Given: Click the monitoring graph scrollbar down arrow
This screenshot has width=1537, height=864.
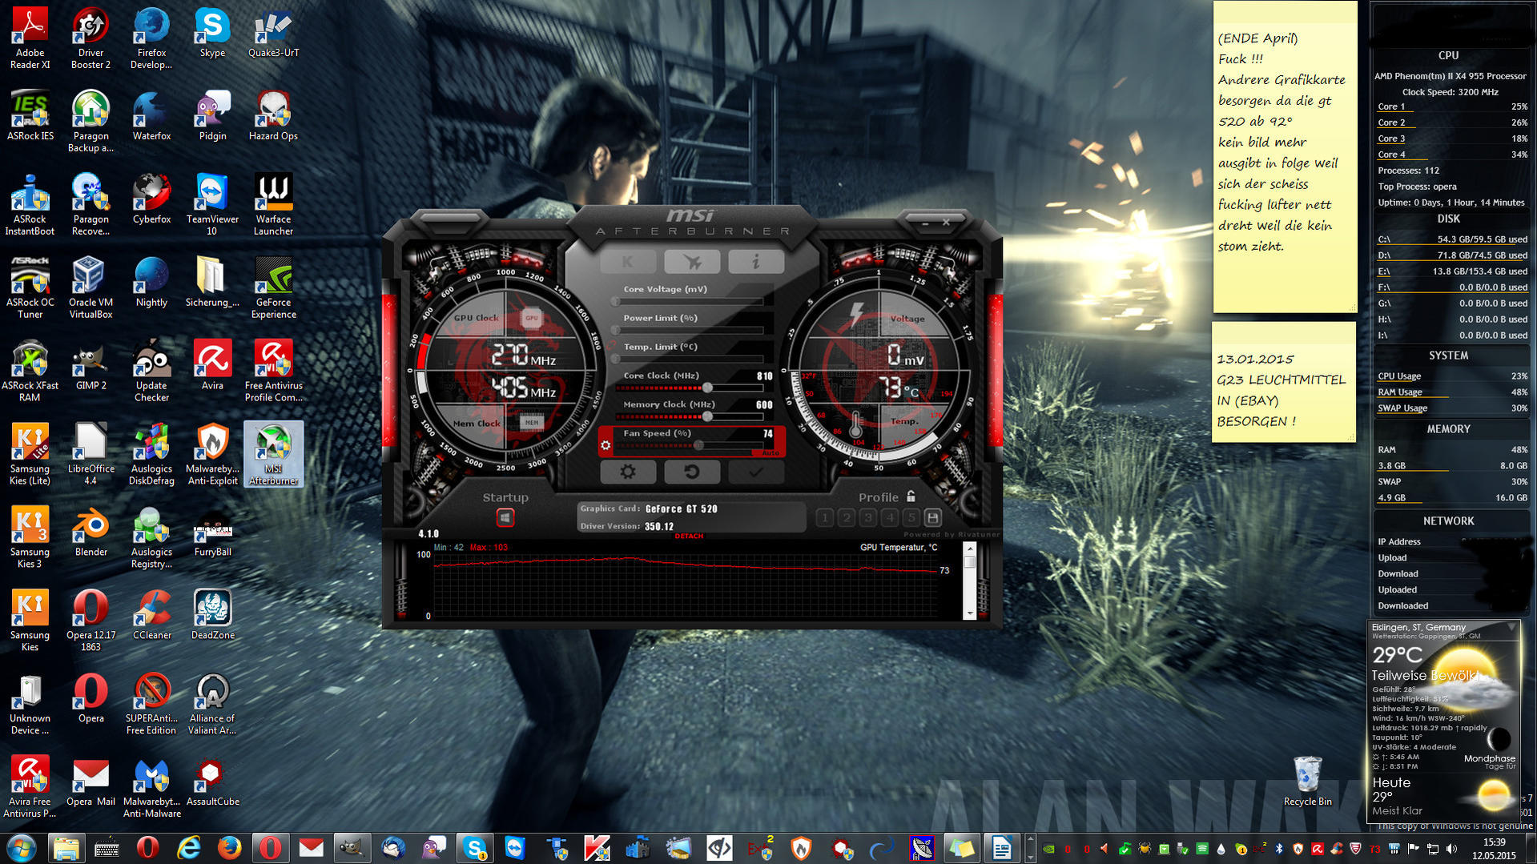Looking at the screenshot, I should click(970, 613).
